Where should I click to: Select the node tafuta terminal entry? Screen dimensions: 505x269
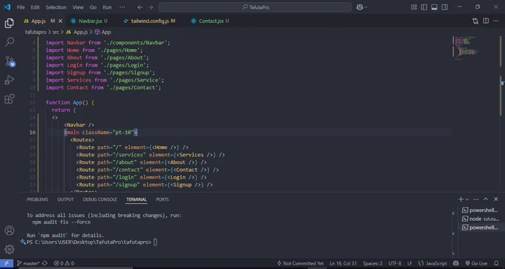click(x=481, y=219)
